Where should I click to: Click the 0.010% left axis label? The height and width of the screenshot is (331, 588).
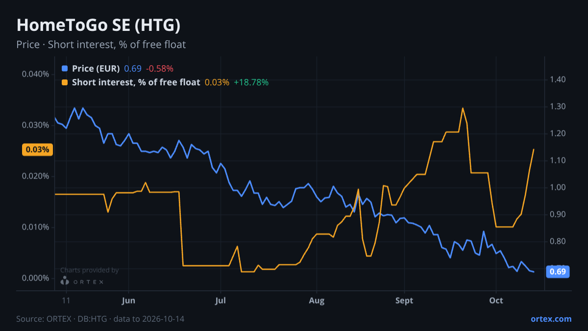(x=35, y=227)
